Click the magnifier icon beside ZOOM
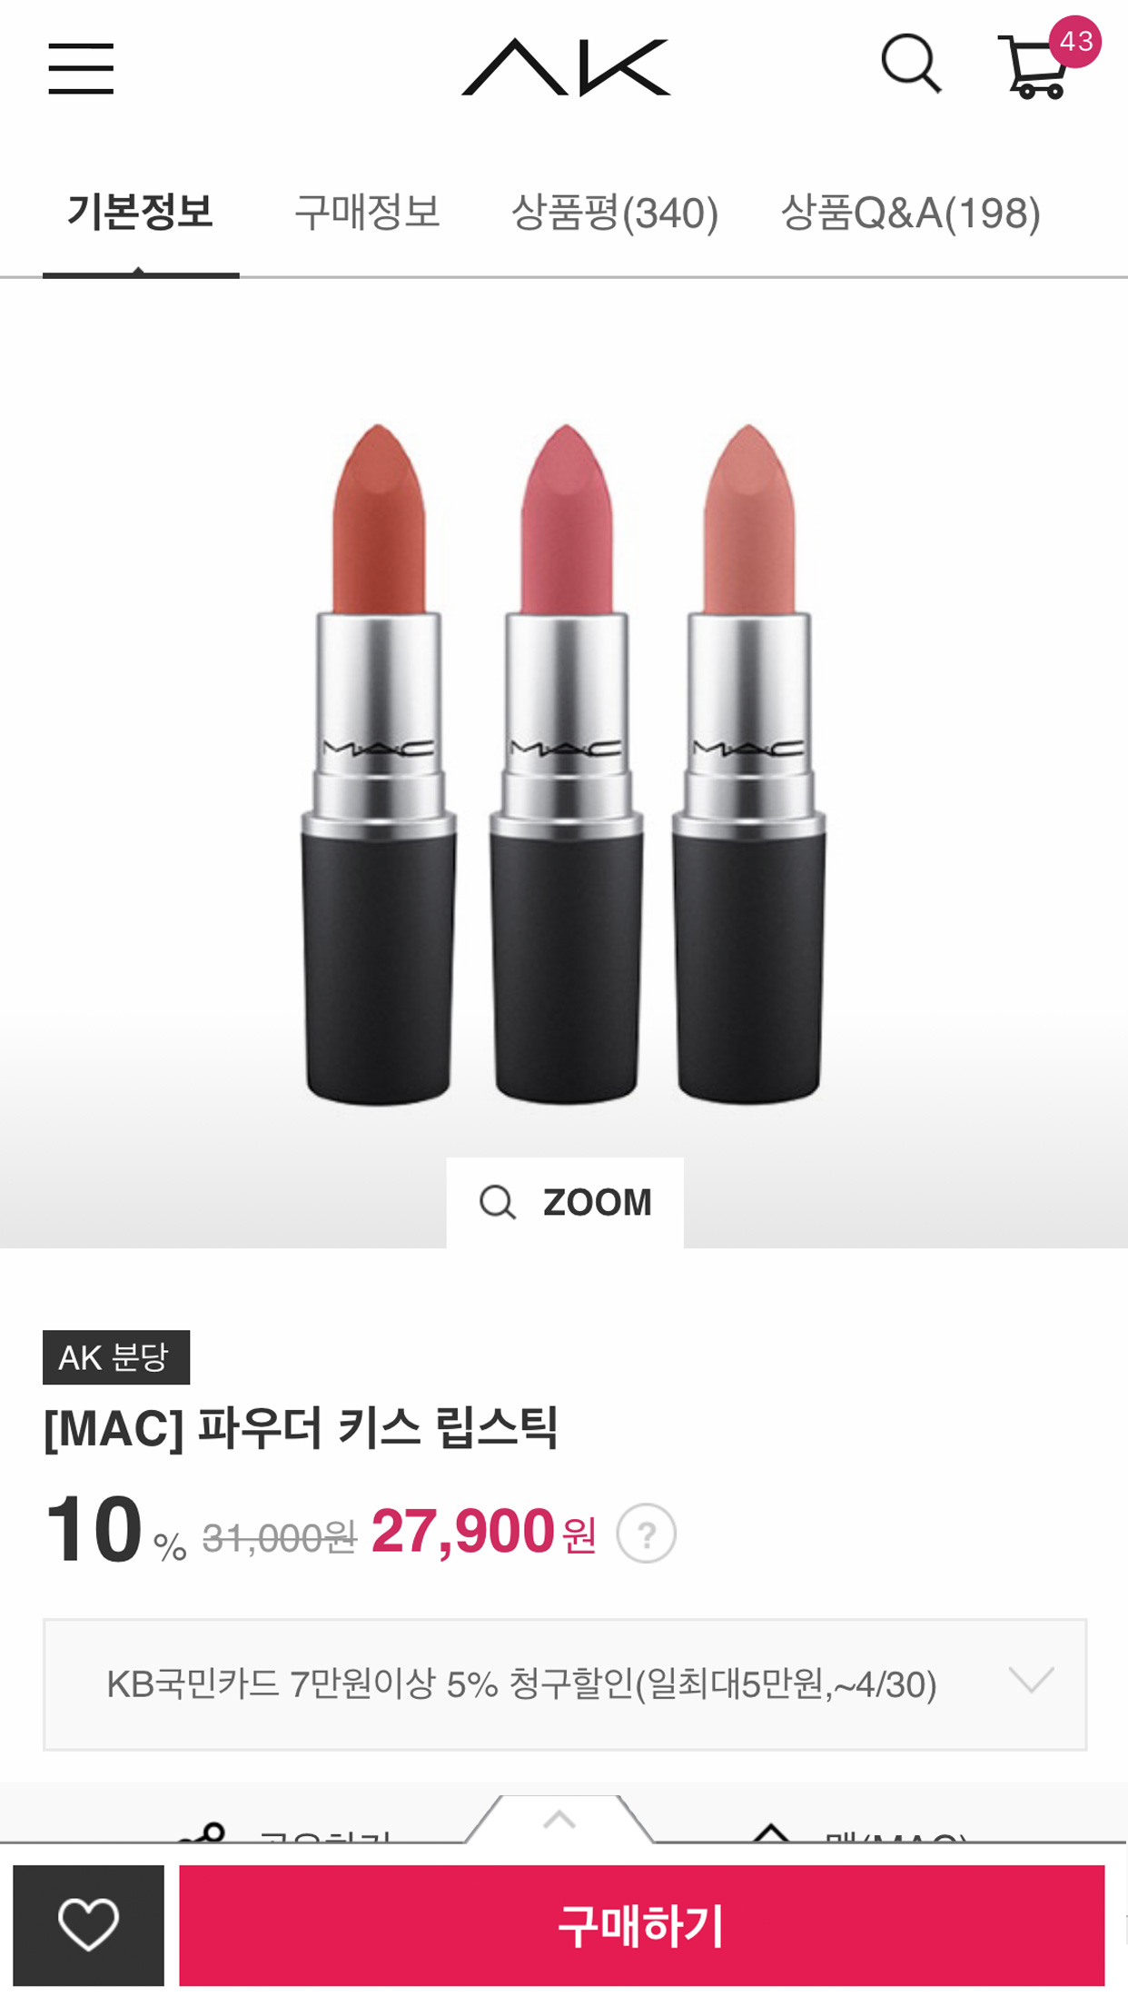Image resolution: width=1128 pixels, height=2006 pixels. 497,1202
